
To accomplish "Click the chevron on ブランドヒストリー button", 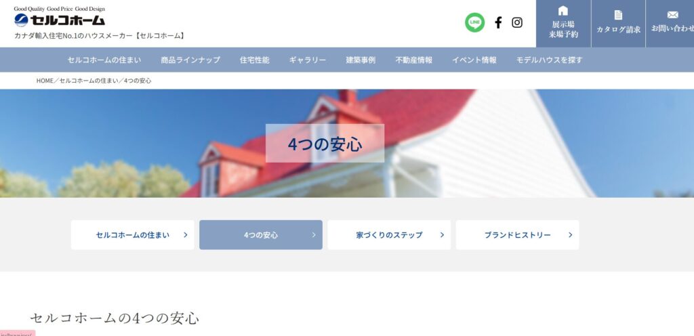I will [570, 235].
